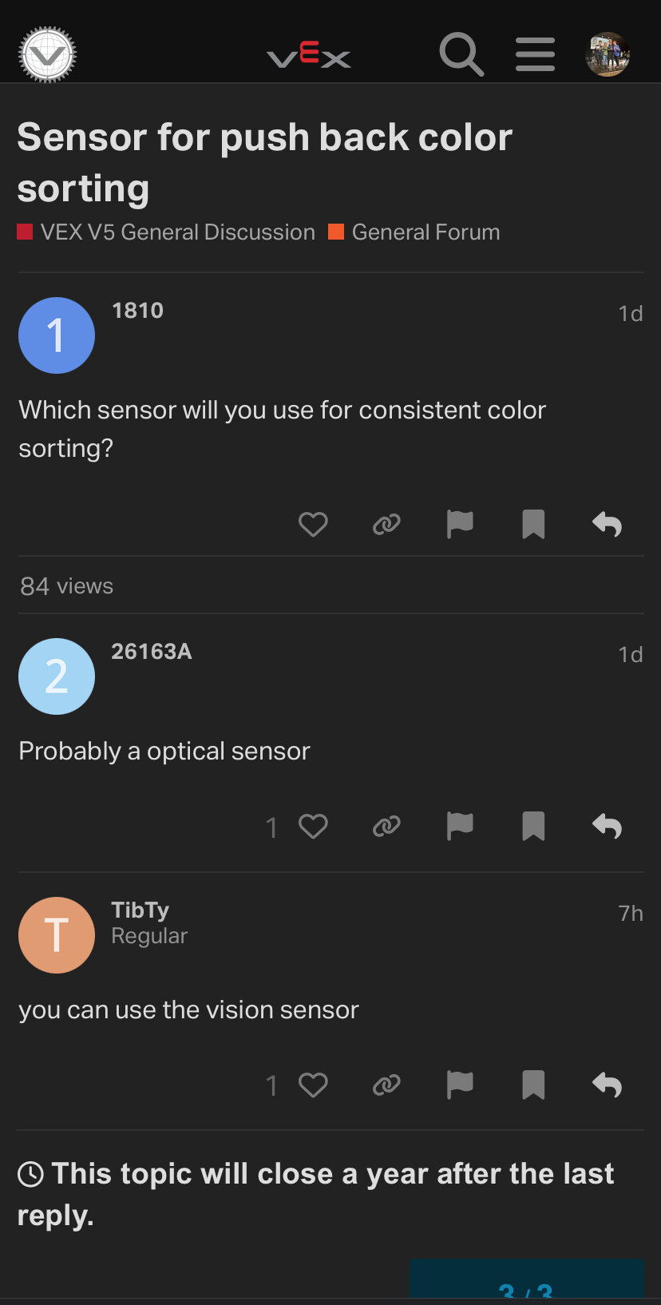Reply to TibTy's post
The width and height of the screenshot is (661, 1305).
(x=607, y=1085)
